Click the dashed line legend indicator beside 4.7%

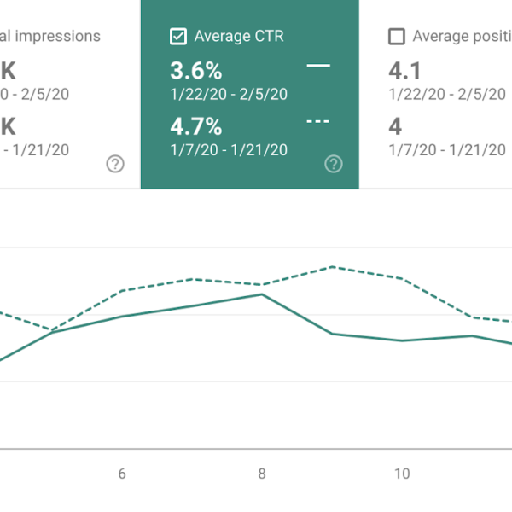point(317,122)
